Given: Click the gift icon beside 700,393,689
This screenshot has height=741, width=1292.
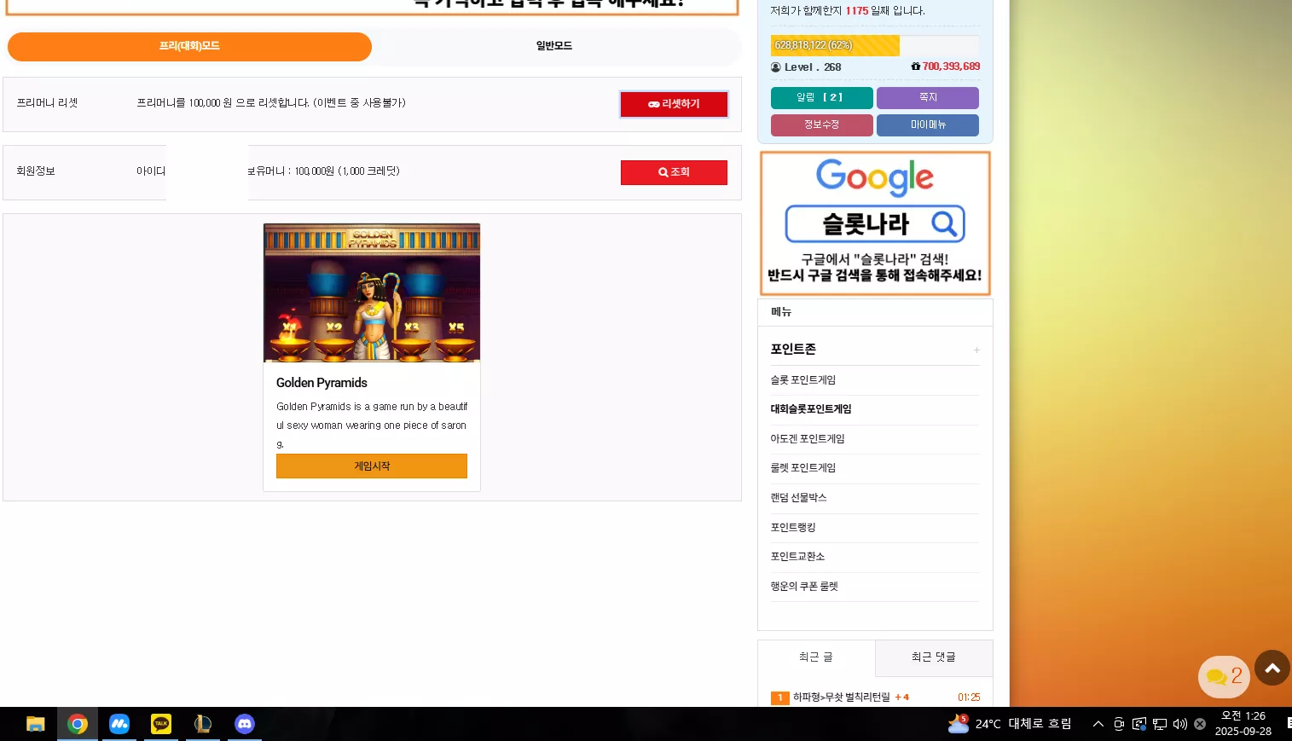Looking at the screenshot, I should [916, 67].
